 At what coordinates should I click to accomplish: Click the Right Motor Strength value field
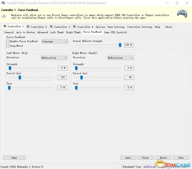coord(129,68)
